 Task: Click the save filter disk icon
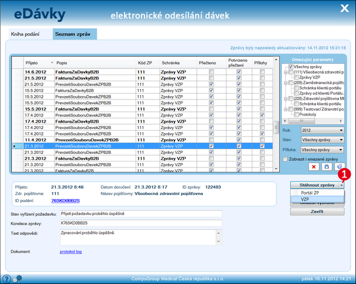pos(326,167)
